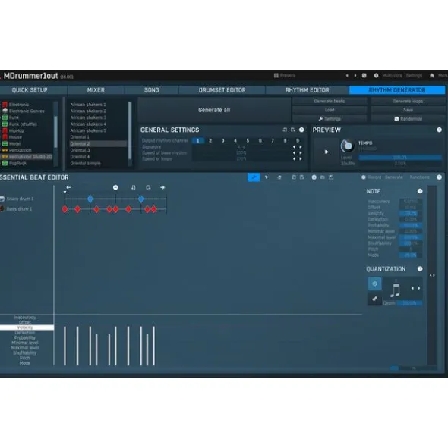Select the pencil draw tool in beat editor
The width and height of the screenshot is (448, 448).
[x=254, y=177]
